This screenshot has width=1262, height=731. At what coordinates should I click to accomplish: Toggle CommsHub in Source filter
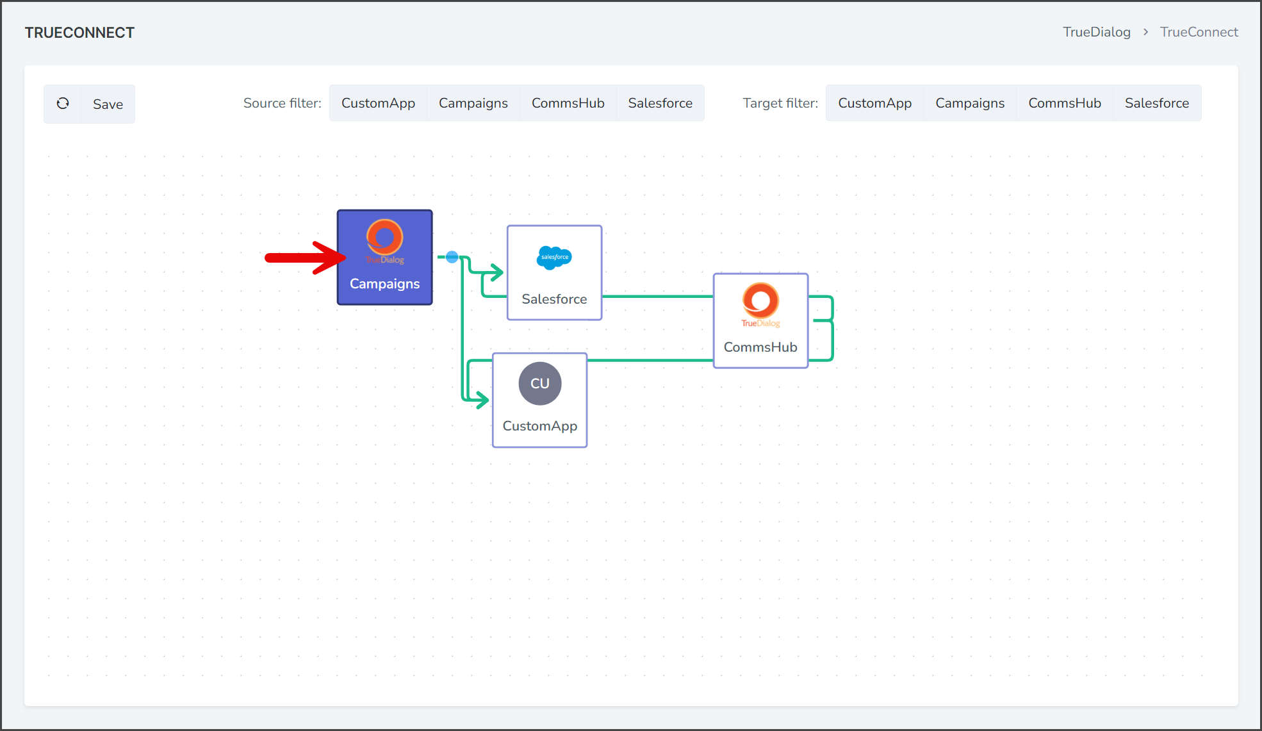click(x=568, y=103)
